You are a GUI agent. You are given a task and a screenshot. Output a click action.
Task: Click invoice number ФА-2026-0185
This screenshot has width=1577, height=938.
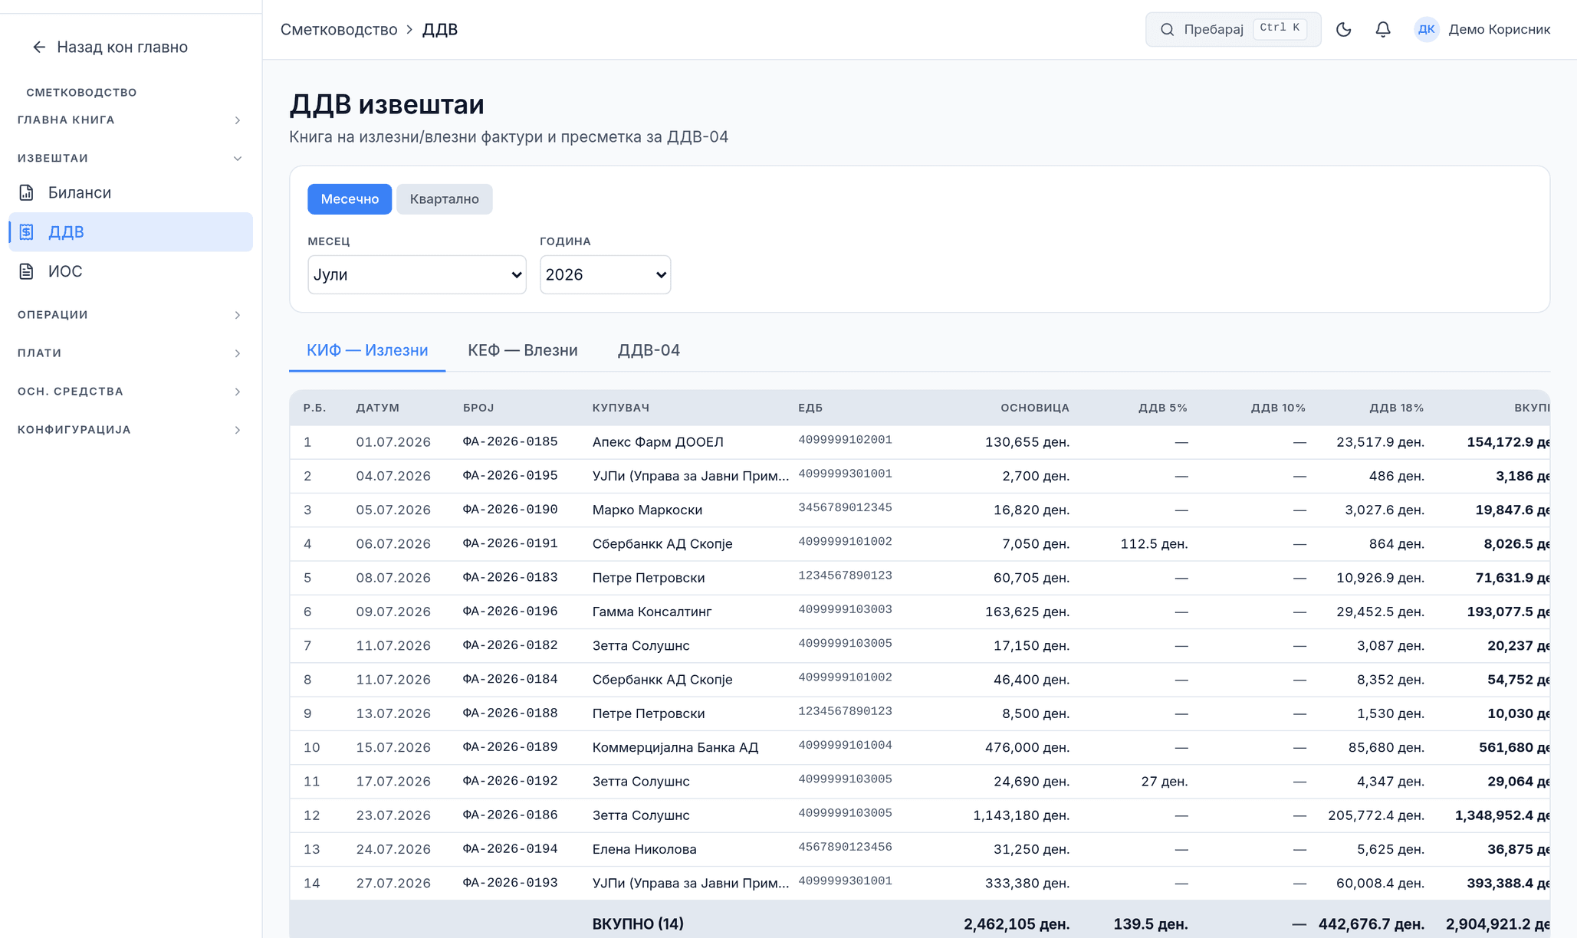click(510, 442)
